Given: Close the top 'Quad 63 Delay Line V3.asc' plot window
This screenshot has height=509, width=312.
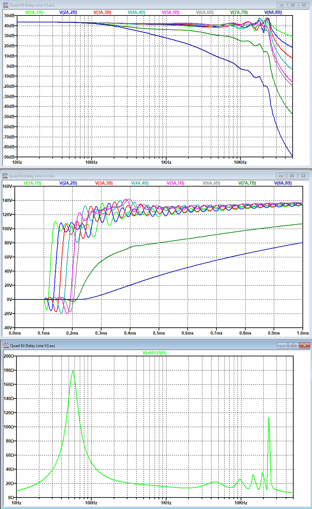Looking at the screenshot, I should click(x=304, y=5).
